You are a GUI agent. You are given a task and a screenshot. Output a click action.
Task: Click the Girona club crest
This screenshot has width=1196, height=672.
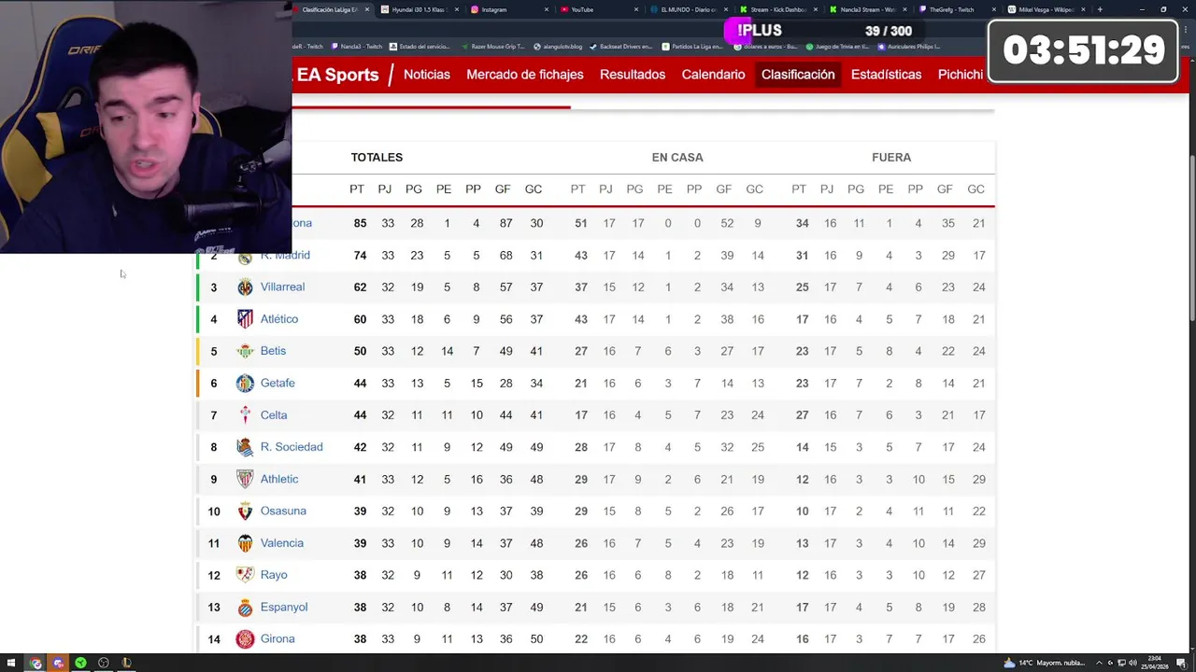(245, 638)
